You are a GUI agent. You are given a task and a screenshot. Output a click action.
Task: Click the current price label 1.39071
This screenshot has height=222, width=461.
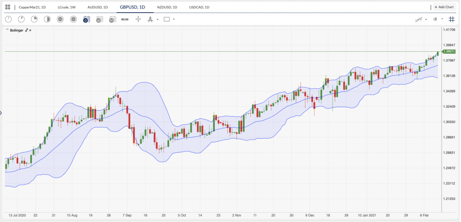(449, 52)
